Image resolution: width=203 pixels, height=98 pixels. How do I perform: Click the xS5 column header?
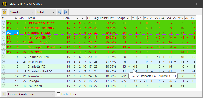[x=181, y=18]
